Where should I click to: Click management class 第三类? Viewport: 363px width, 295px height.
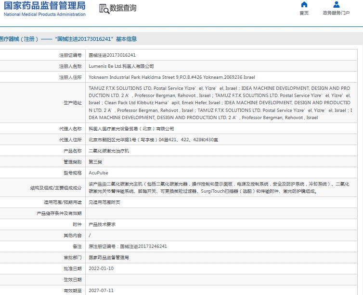pos(95,162)
